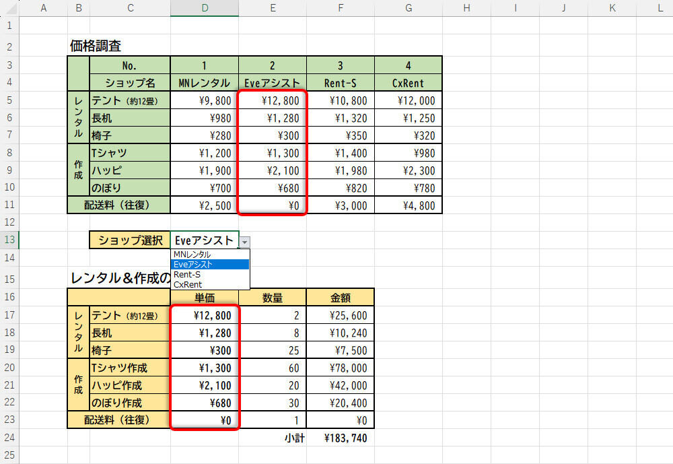Click the MNレンタル shop name cell in row 4

pyautogui.click(x=205, y=83)
